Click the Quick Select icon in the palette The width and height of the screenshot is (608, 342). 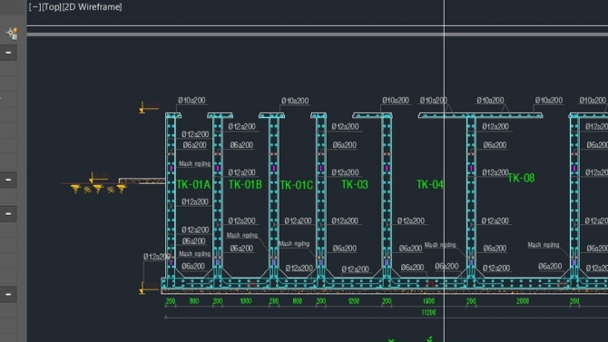pyautogui.click(x=13, y=34)
